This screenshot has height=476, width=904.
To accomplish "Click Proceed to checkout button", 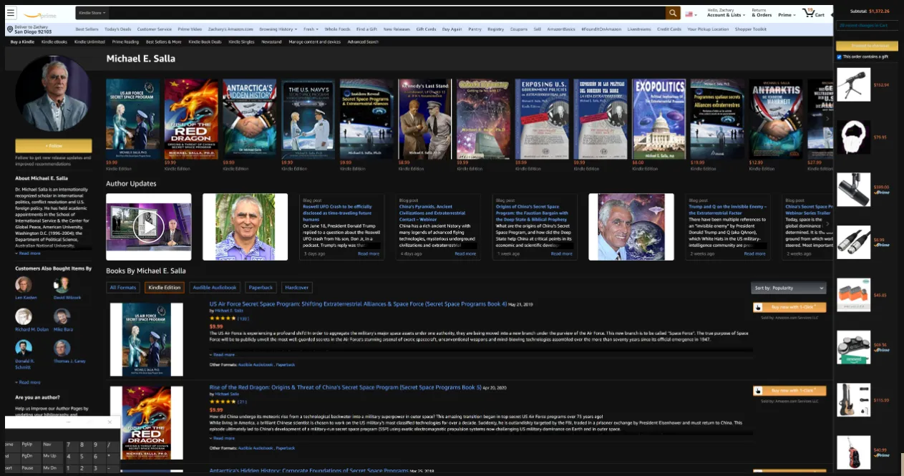I will tap(865, 46).
